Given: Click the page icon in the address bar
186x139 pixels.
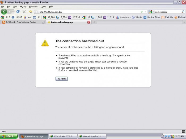Looking at the screenshot, I should (37, 12).
